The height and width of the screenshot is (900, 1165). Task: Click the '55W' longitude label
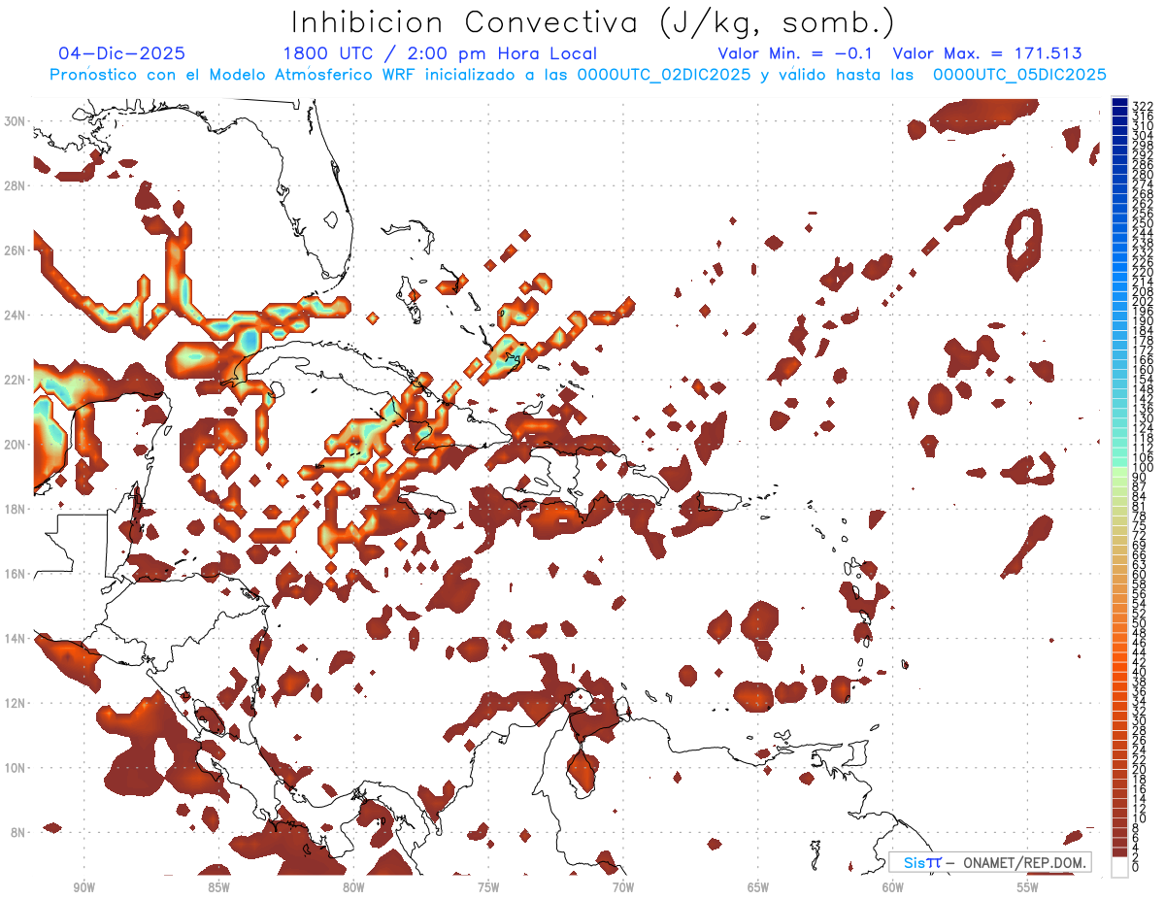point(1027,886)
